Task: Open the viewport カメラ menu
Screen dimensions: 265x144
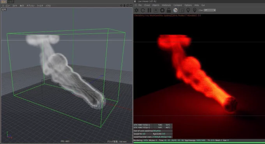Action: click(x=15, y=5)
